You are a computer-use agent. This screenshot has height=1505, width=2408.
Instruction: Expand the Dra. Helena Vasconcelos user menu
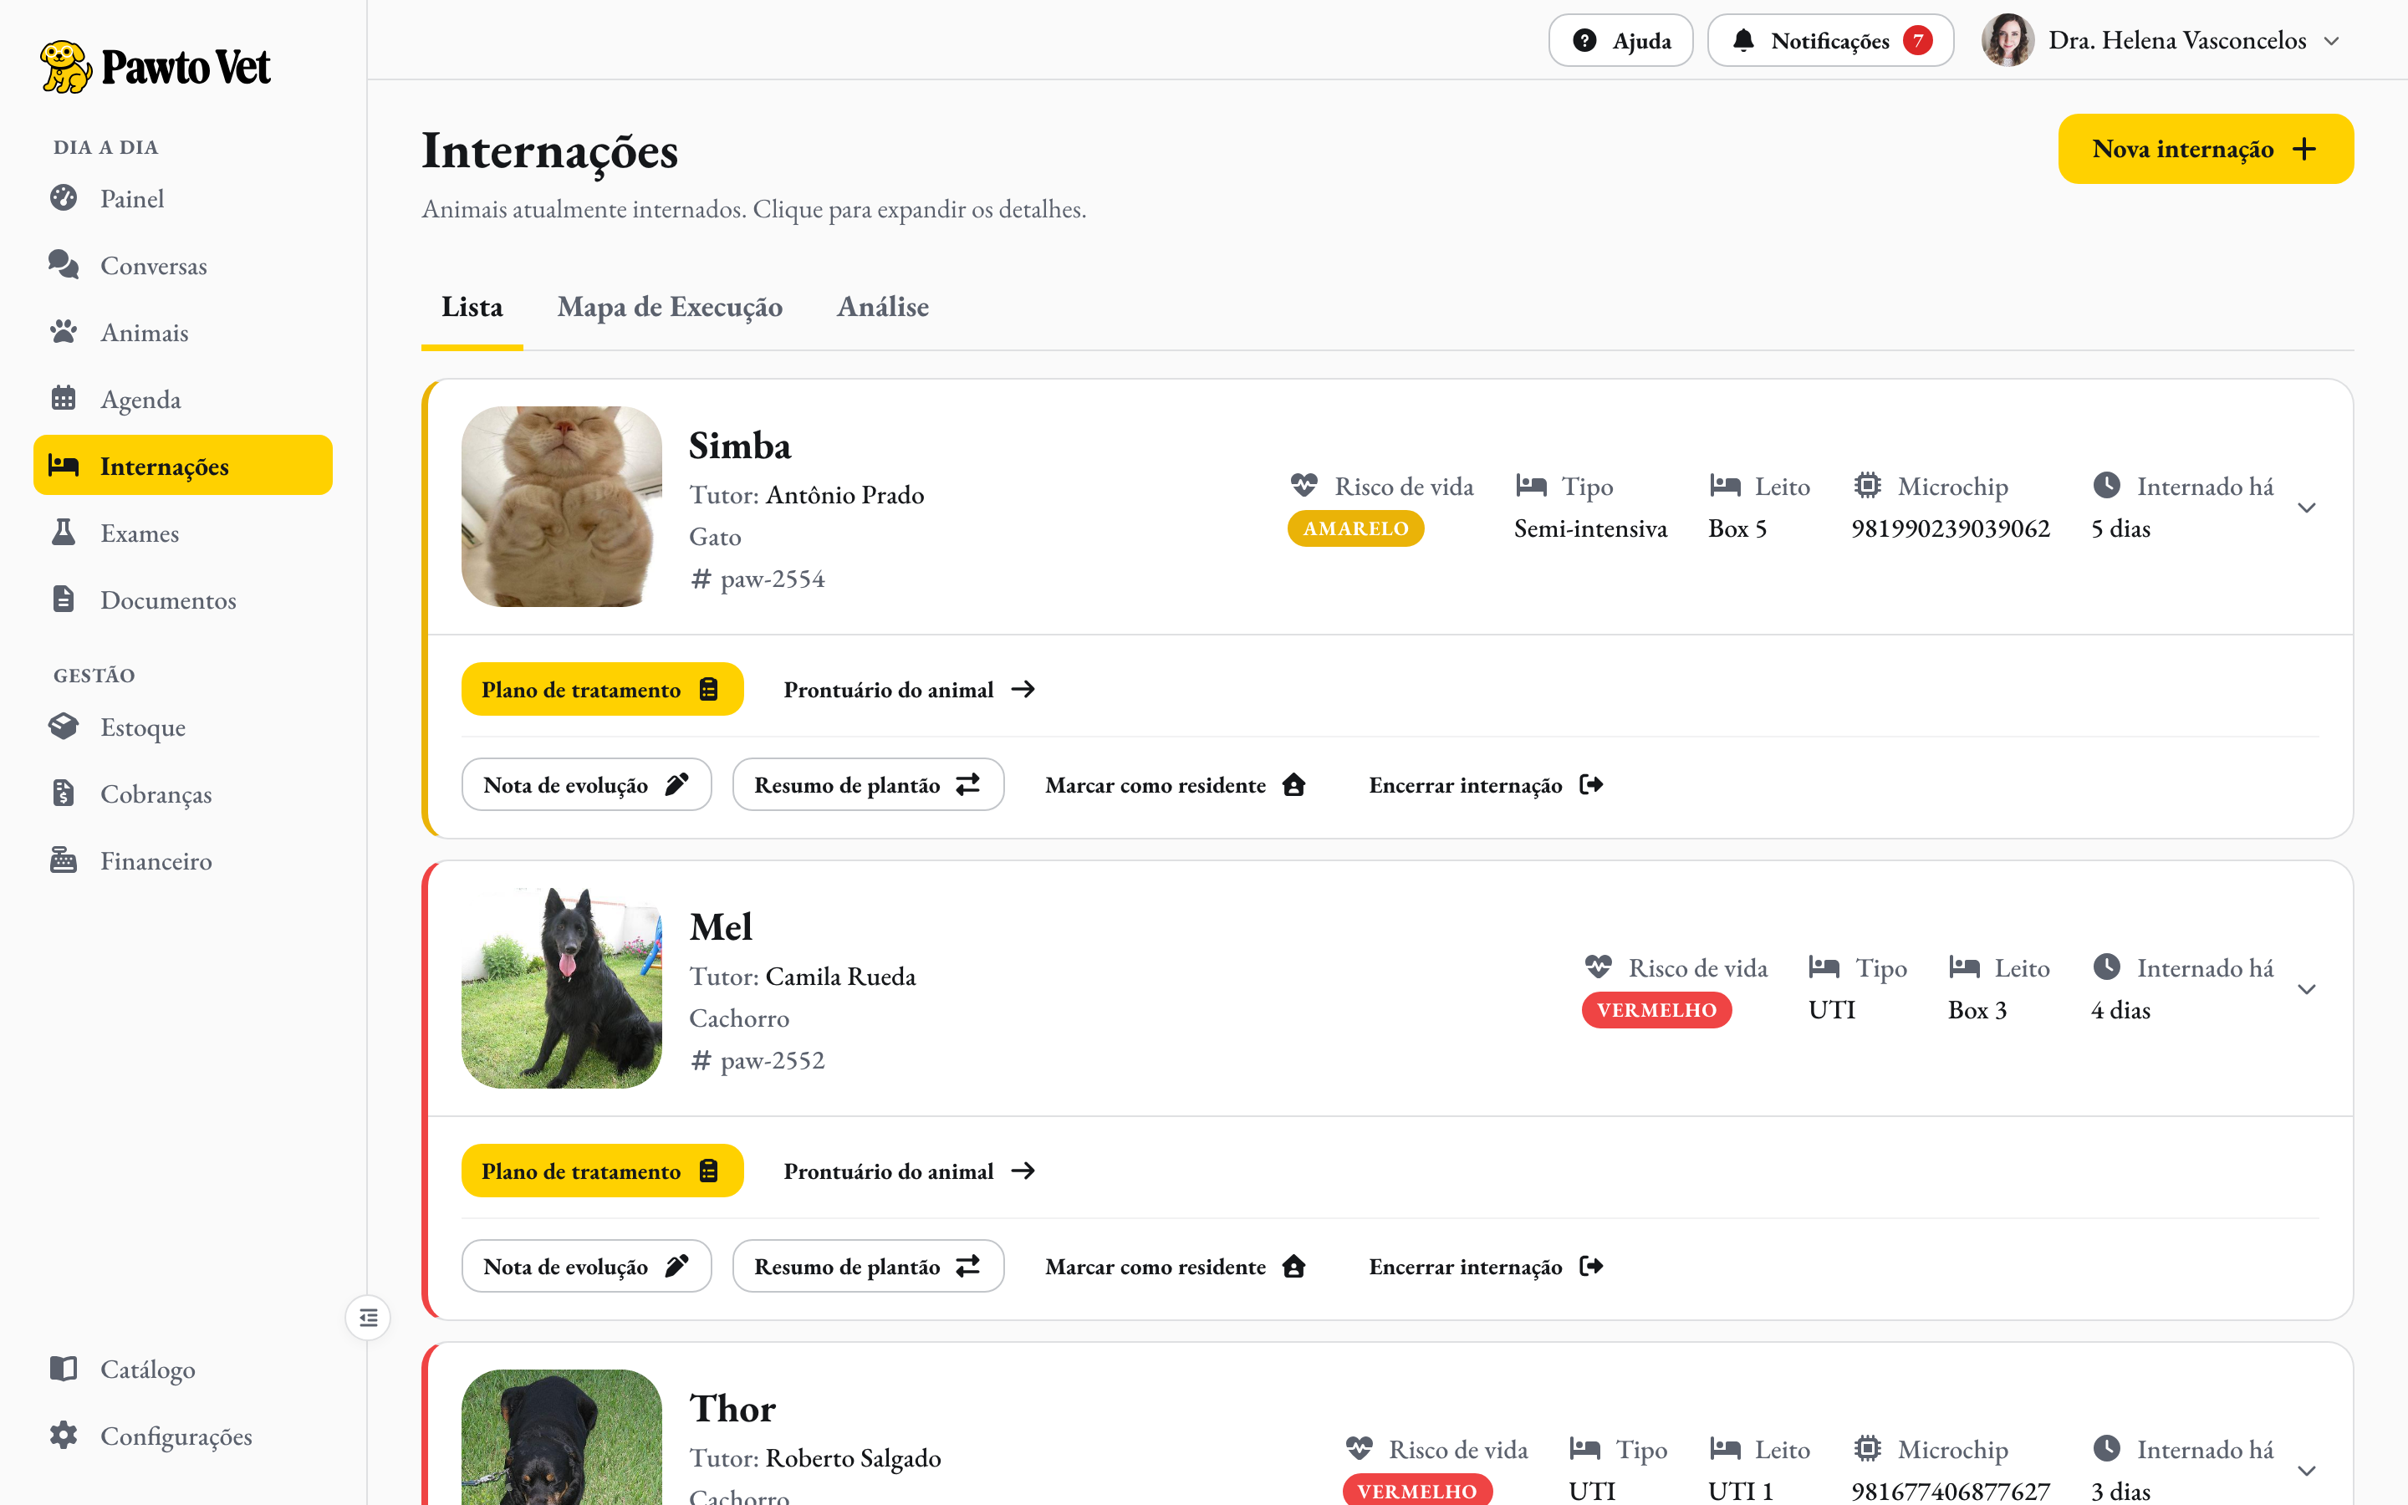pos(2331,41)
